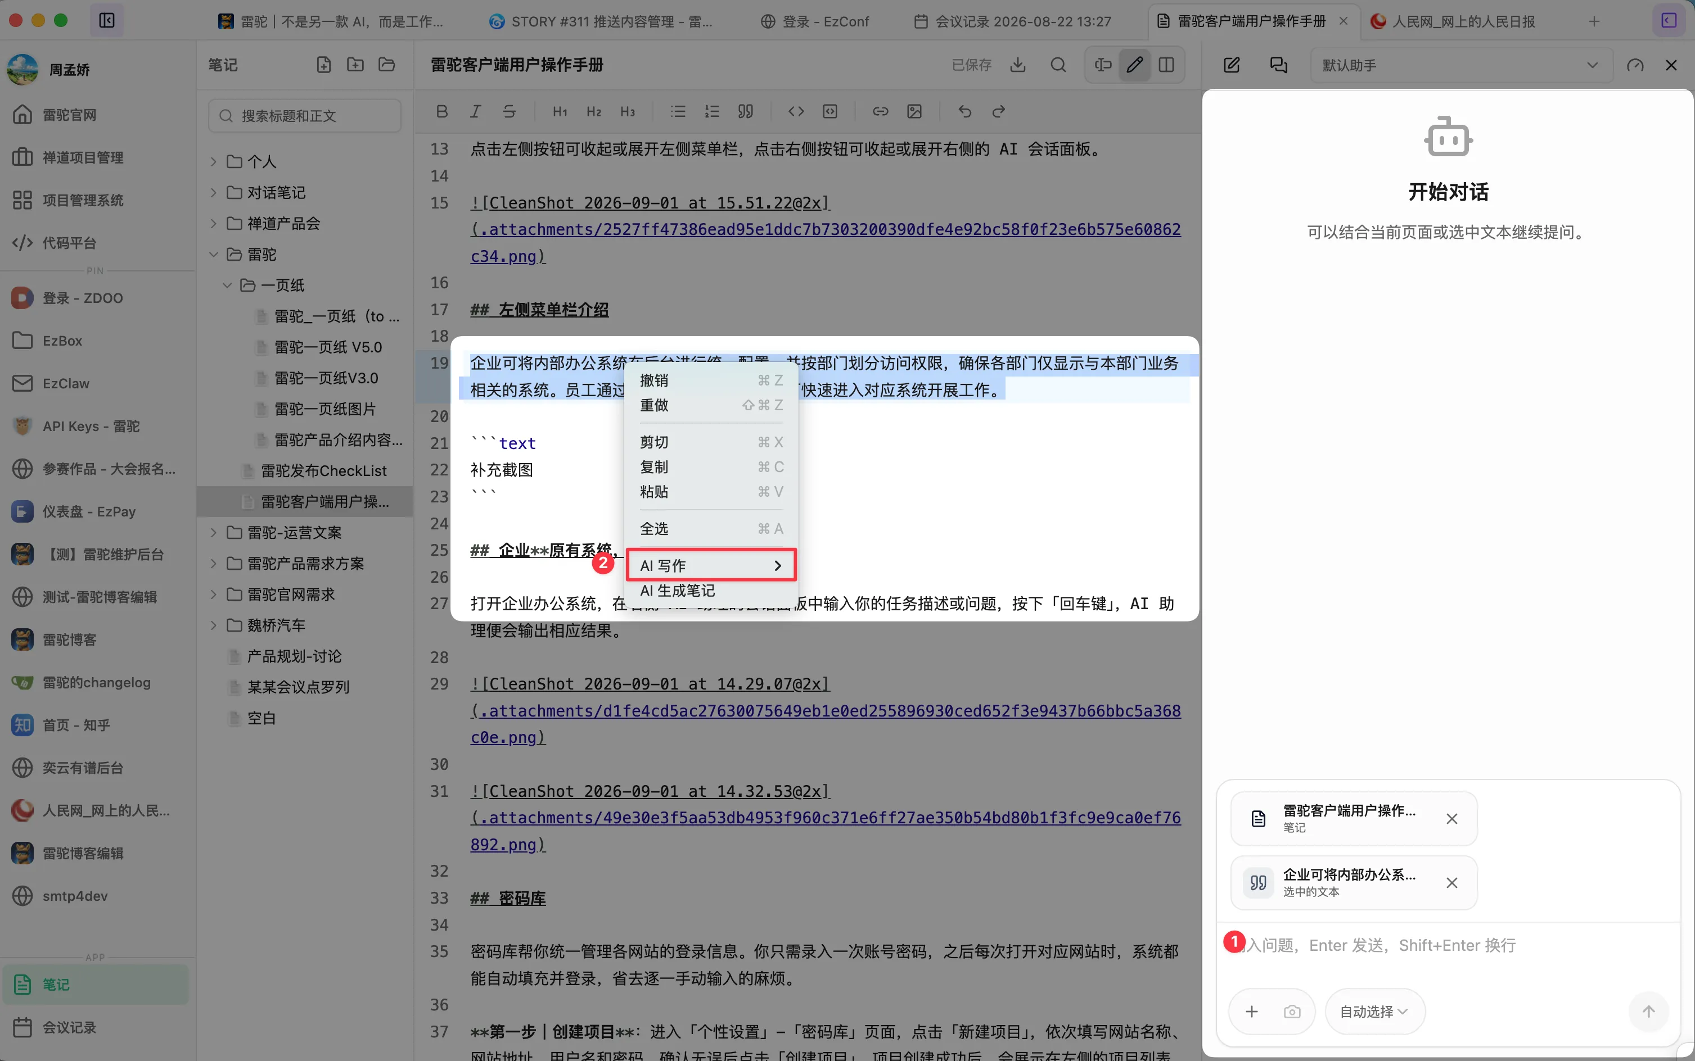The image size is (1695, 1061).
Task: Open new browser tab plus button
Action: 1594,21
